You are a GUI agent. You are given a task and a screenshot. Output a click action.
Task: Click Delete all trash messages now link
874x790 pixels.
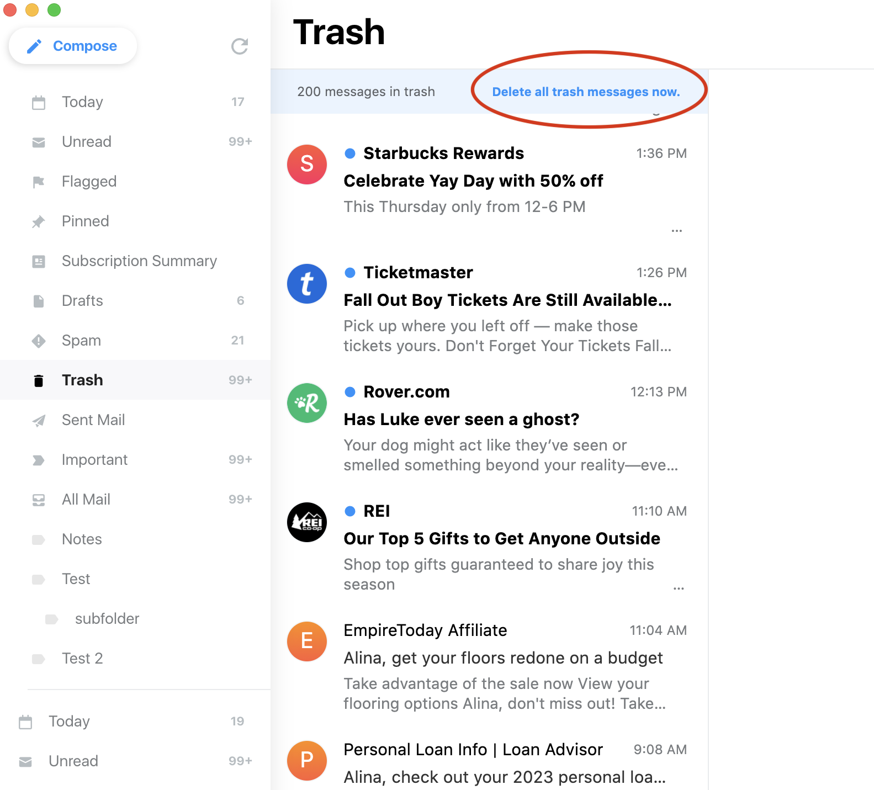click(x=585, y=92)
